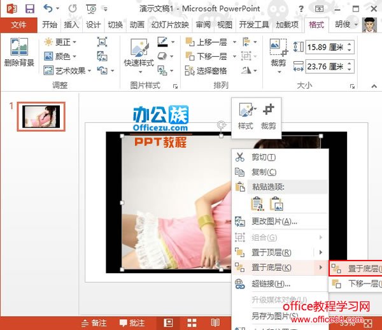Choose Change Picture (更改图片) menu item
The height and width of the screenshot is (330, 382).
(x=279, y=221)
